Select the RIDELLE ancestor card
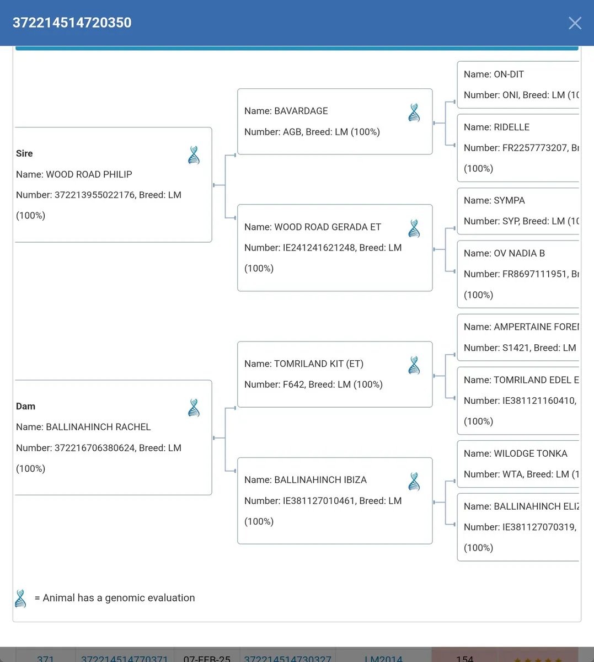 pos(518,148)
